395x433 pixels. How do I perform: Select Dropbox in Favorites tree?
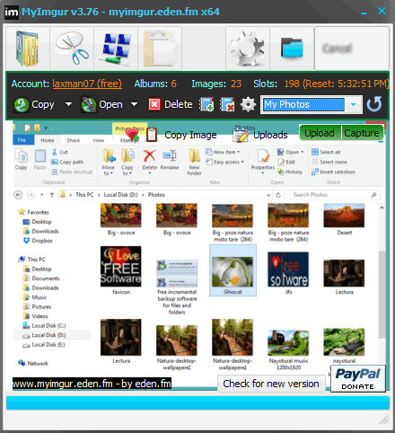pos(38,241)
